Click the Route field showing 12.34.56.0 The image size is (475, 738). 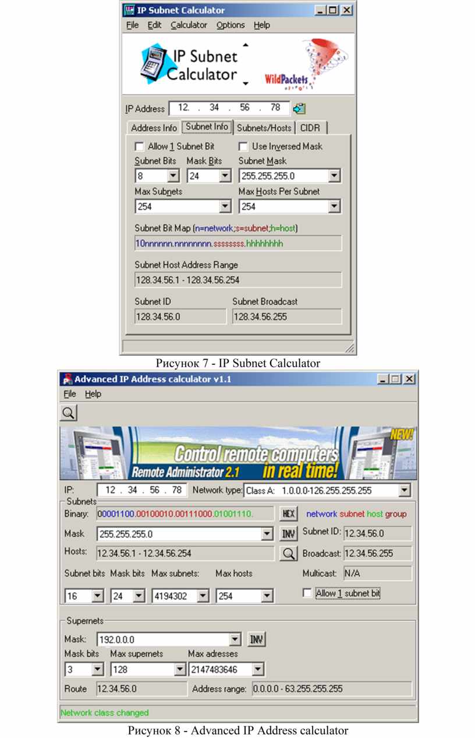coord(141,688)
